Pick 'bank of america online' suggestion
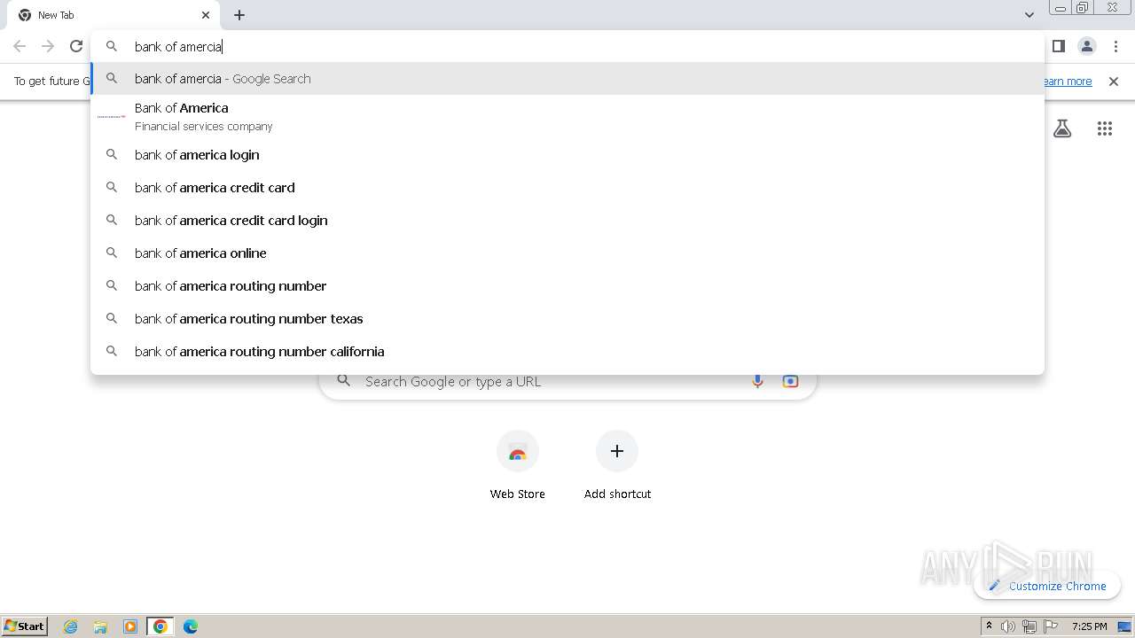1135x638 pixels. point(567,253)
